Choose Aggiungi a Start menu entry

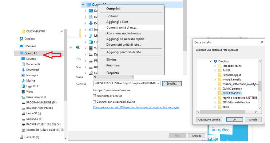(x=131, y=22)
